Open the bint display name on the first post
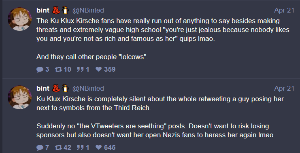 point(43,11)
